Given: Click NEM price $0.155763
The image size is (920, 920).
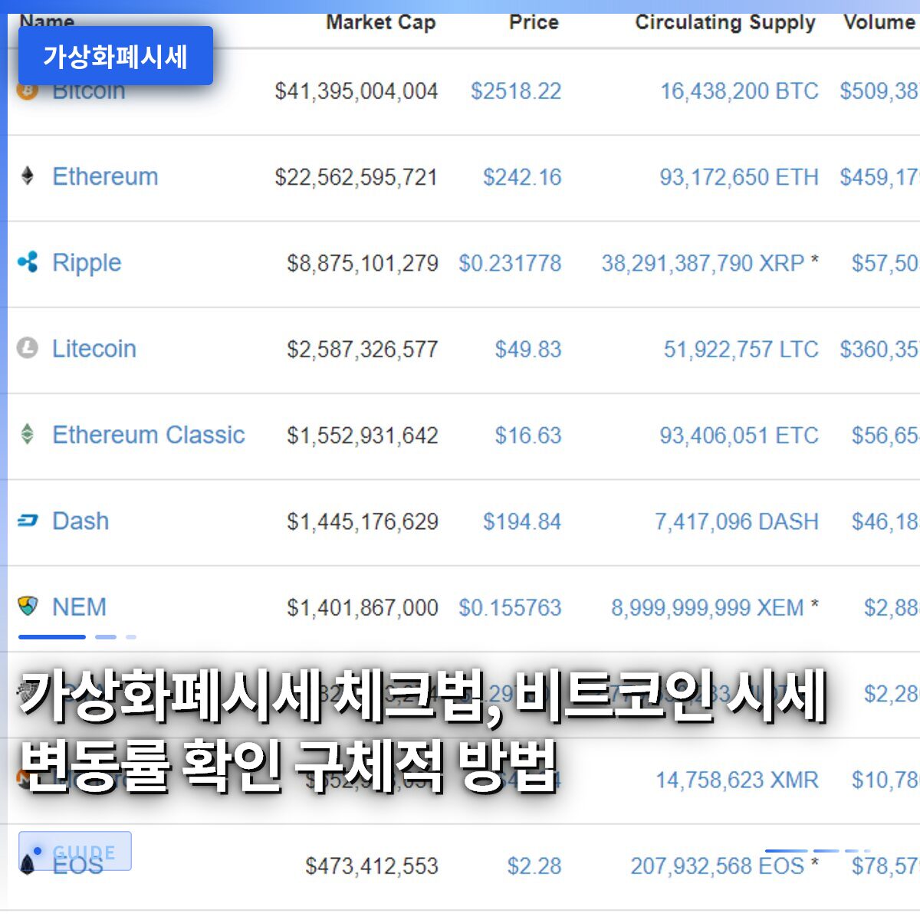Looking at the screenshot, I should point(510,608).
